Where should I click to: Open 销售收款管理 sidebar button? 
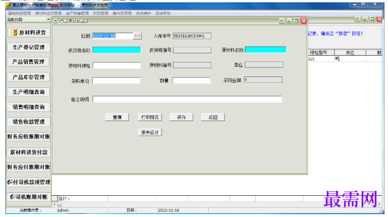coord(29,122)
